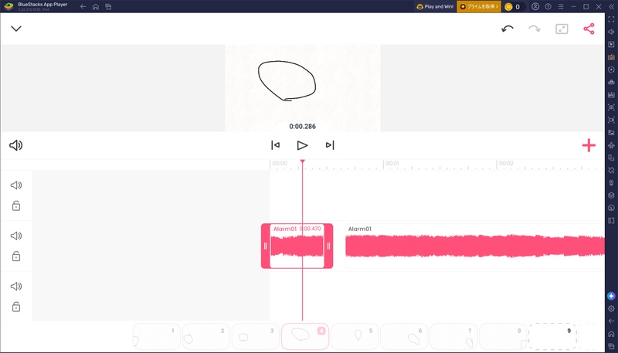Lock the first audio track
The height and width of the screenshot is (353, 618).
click(x=16, y=205)
